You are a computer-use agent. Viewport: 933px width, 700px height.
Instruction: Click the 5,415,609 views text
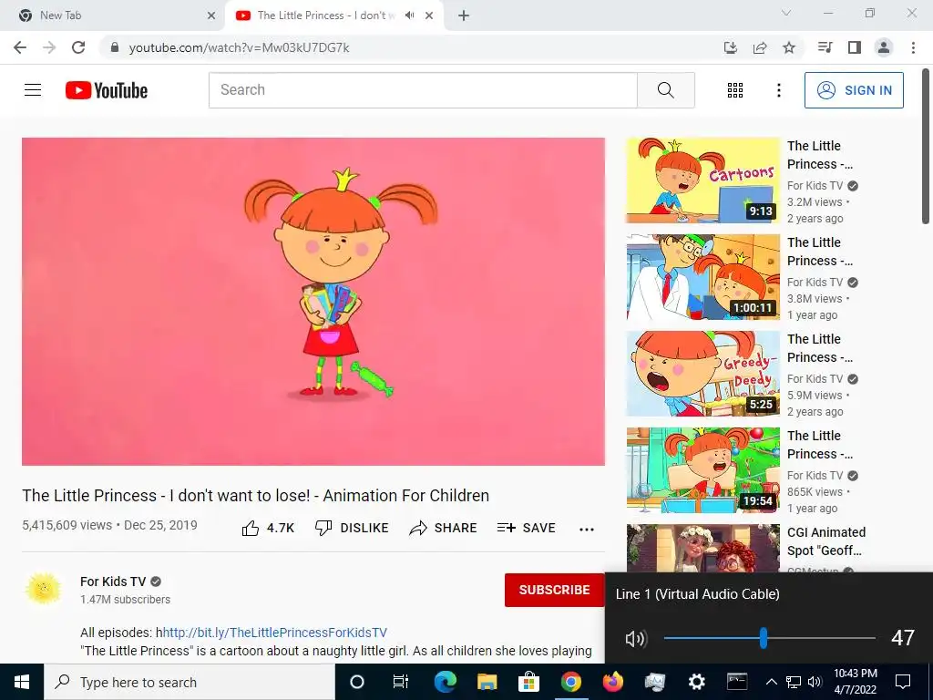point(67,525)
